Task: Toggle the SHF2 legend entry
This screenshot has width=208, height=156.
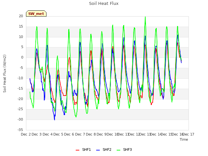Action: click(104, 149)
